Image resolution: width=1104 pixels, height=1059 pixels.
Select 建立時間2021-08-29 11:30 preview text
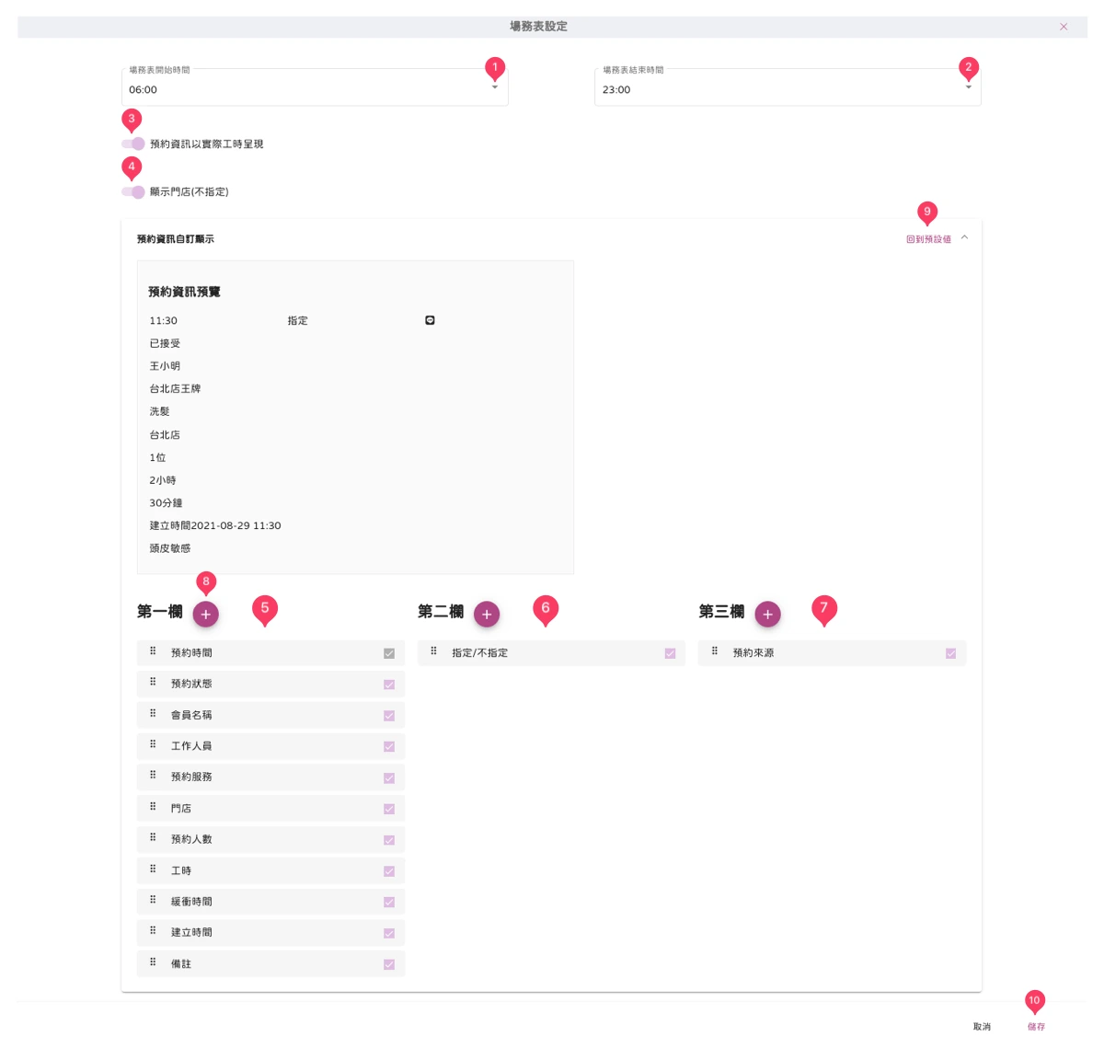coord(215,525)
